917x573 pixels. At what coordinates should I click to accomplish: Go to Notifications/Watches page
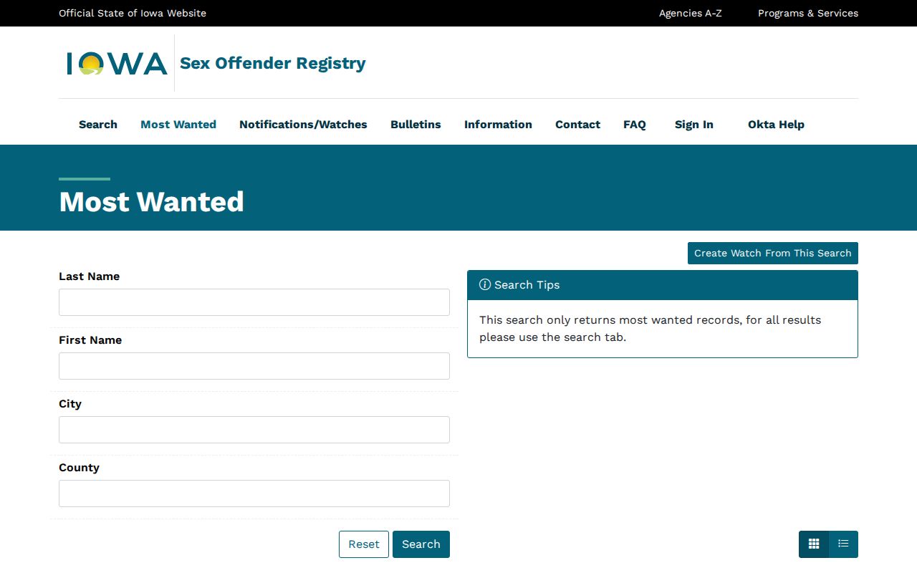(303, 125)
